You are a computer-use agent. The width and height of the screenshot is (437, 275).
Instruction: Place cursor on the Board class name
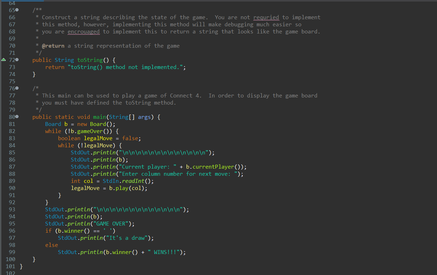pyautogui.click(x=53, y=124)
